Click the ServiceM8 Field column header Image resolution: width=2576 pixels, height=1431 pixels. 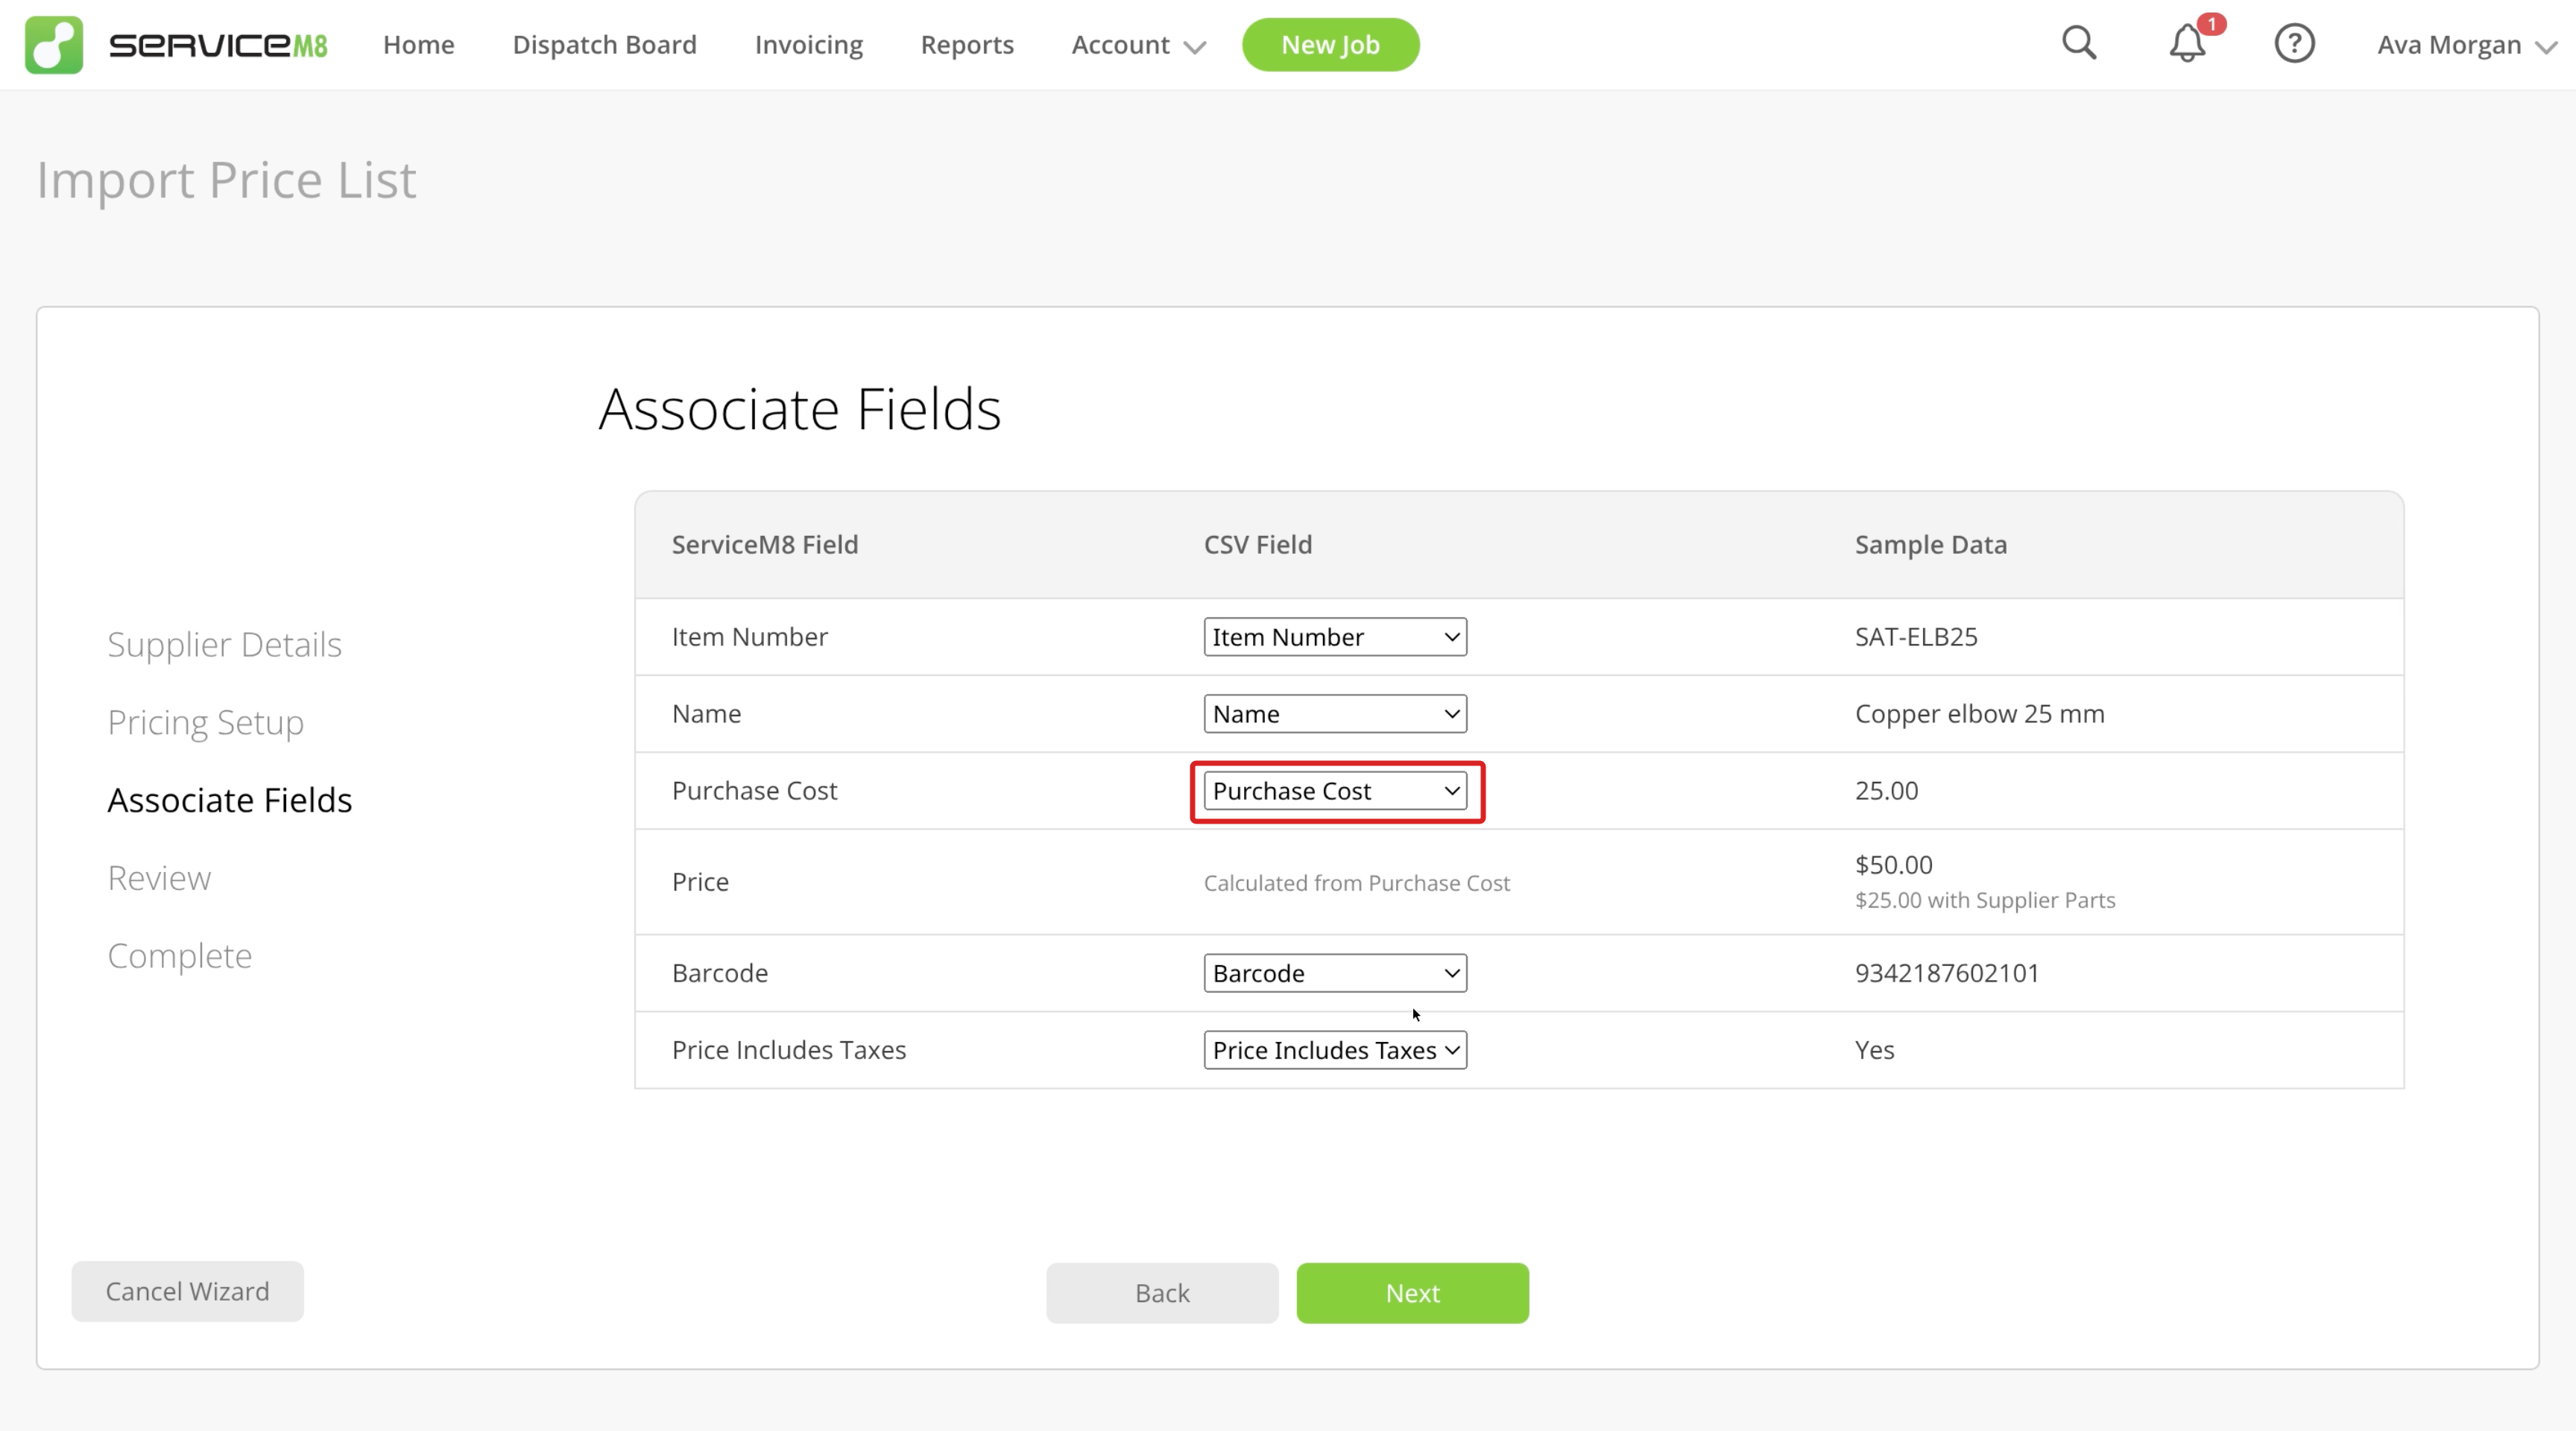click(x=765, y=545)
